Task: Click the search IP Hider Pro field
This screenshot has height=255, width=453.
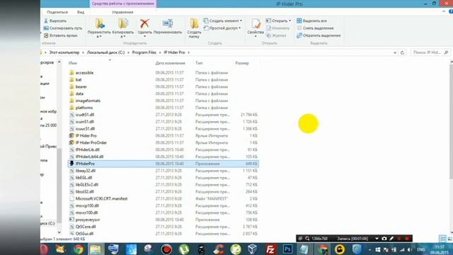Action: tap(430, 52)
